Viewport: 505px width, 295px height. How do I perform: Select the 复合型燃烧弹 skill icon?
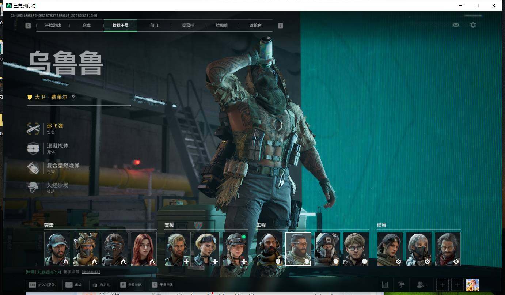pyautogui.click(x=33, y=168)
